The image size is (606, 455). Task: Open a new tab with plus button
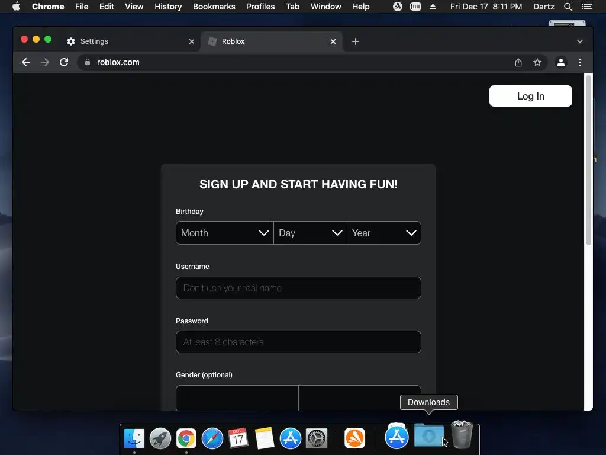356,41
